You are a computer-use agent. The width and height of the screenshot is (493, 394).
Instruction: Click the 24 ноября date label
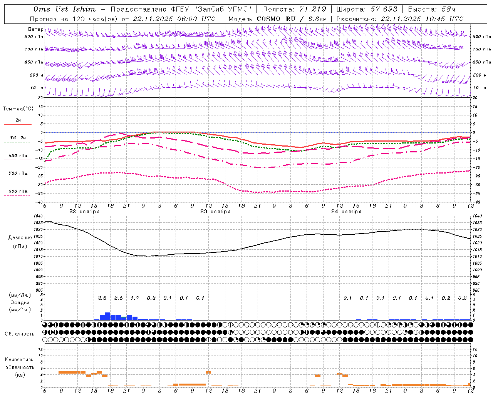[346, 212]
